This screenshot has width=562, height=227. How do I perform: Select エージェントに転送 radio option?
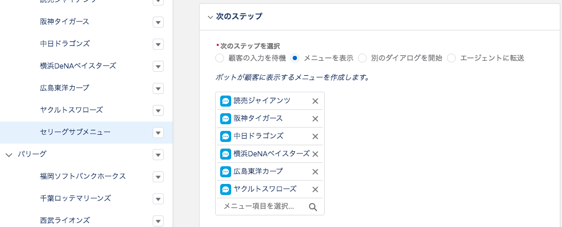(451, 58)
